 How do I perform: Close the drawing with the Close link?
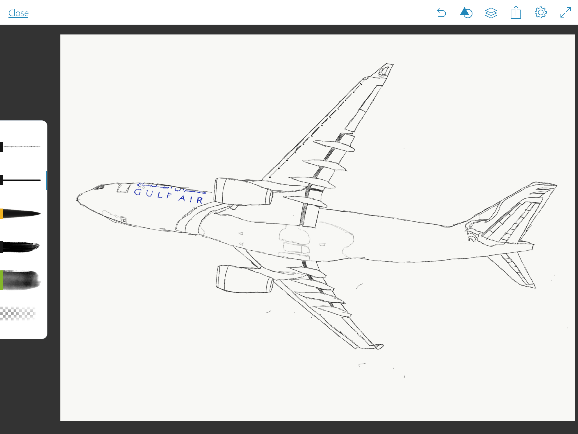click(x=18, y=13)
